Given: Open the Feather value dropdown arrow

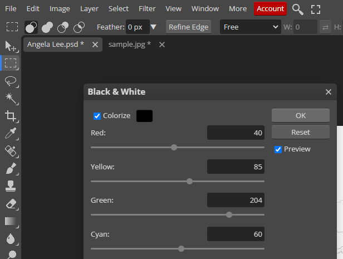Looking at the screenshot, I should click(154, 27).
